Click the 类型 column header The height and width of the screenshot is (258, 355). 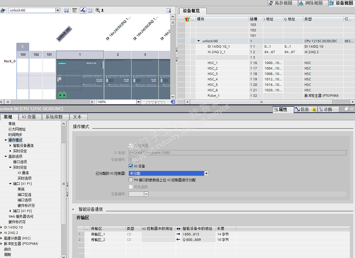pos(323,19)
